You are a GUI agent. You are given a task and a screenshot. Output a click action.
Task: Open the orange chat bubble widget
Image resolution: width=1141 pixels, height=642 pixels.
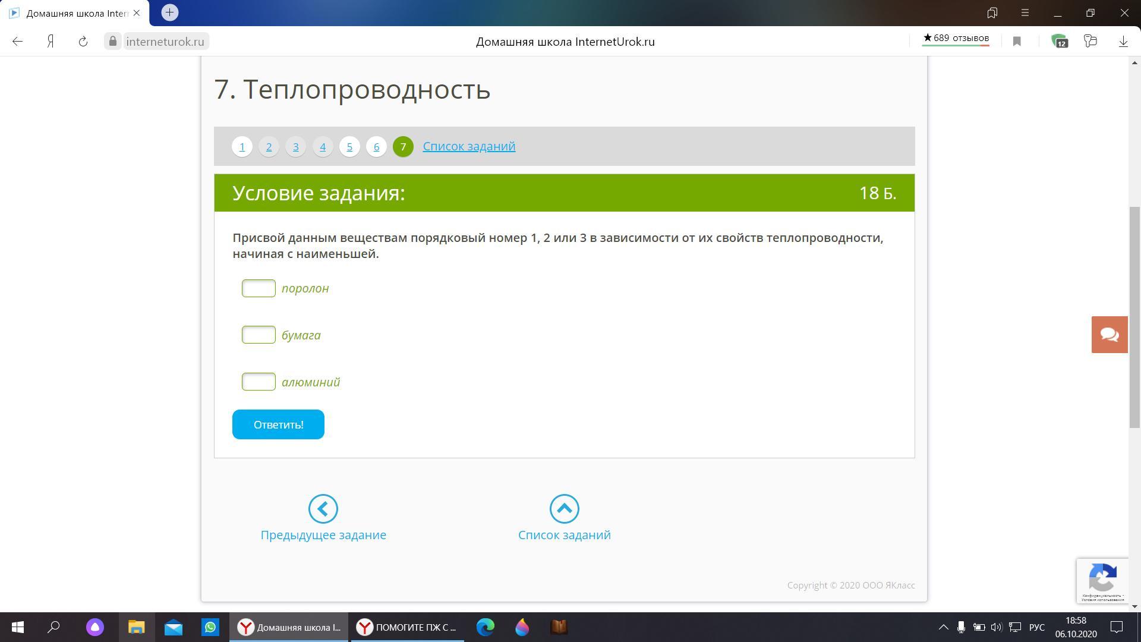pos(1110,335)
